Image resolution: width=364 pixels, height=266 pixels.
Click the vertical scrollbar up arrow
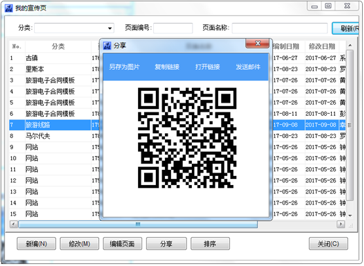tap(350, 45)
